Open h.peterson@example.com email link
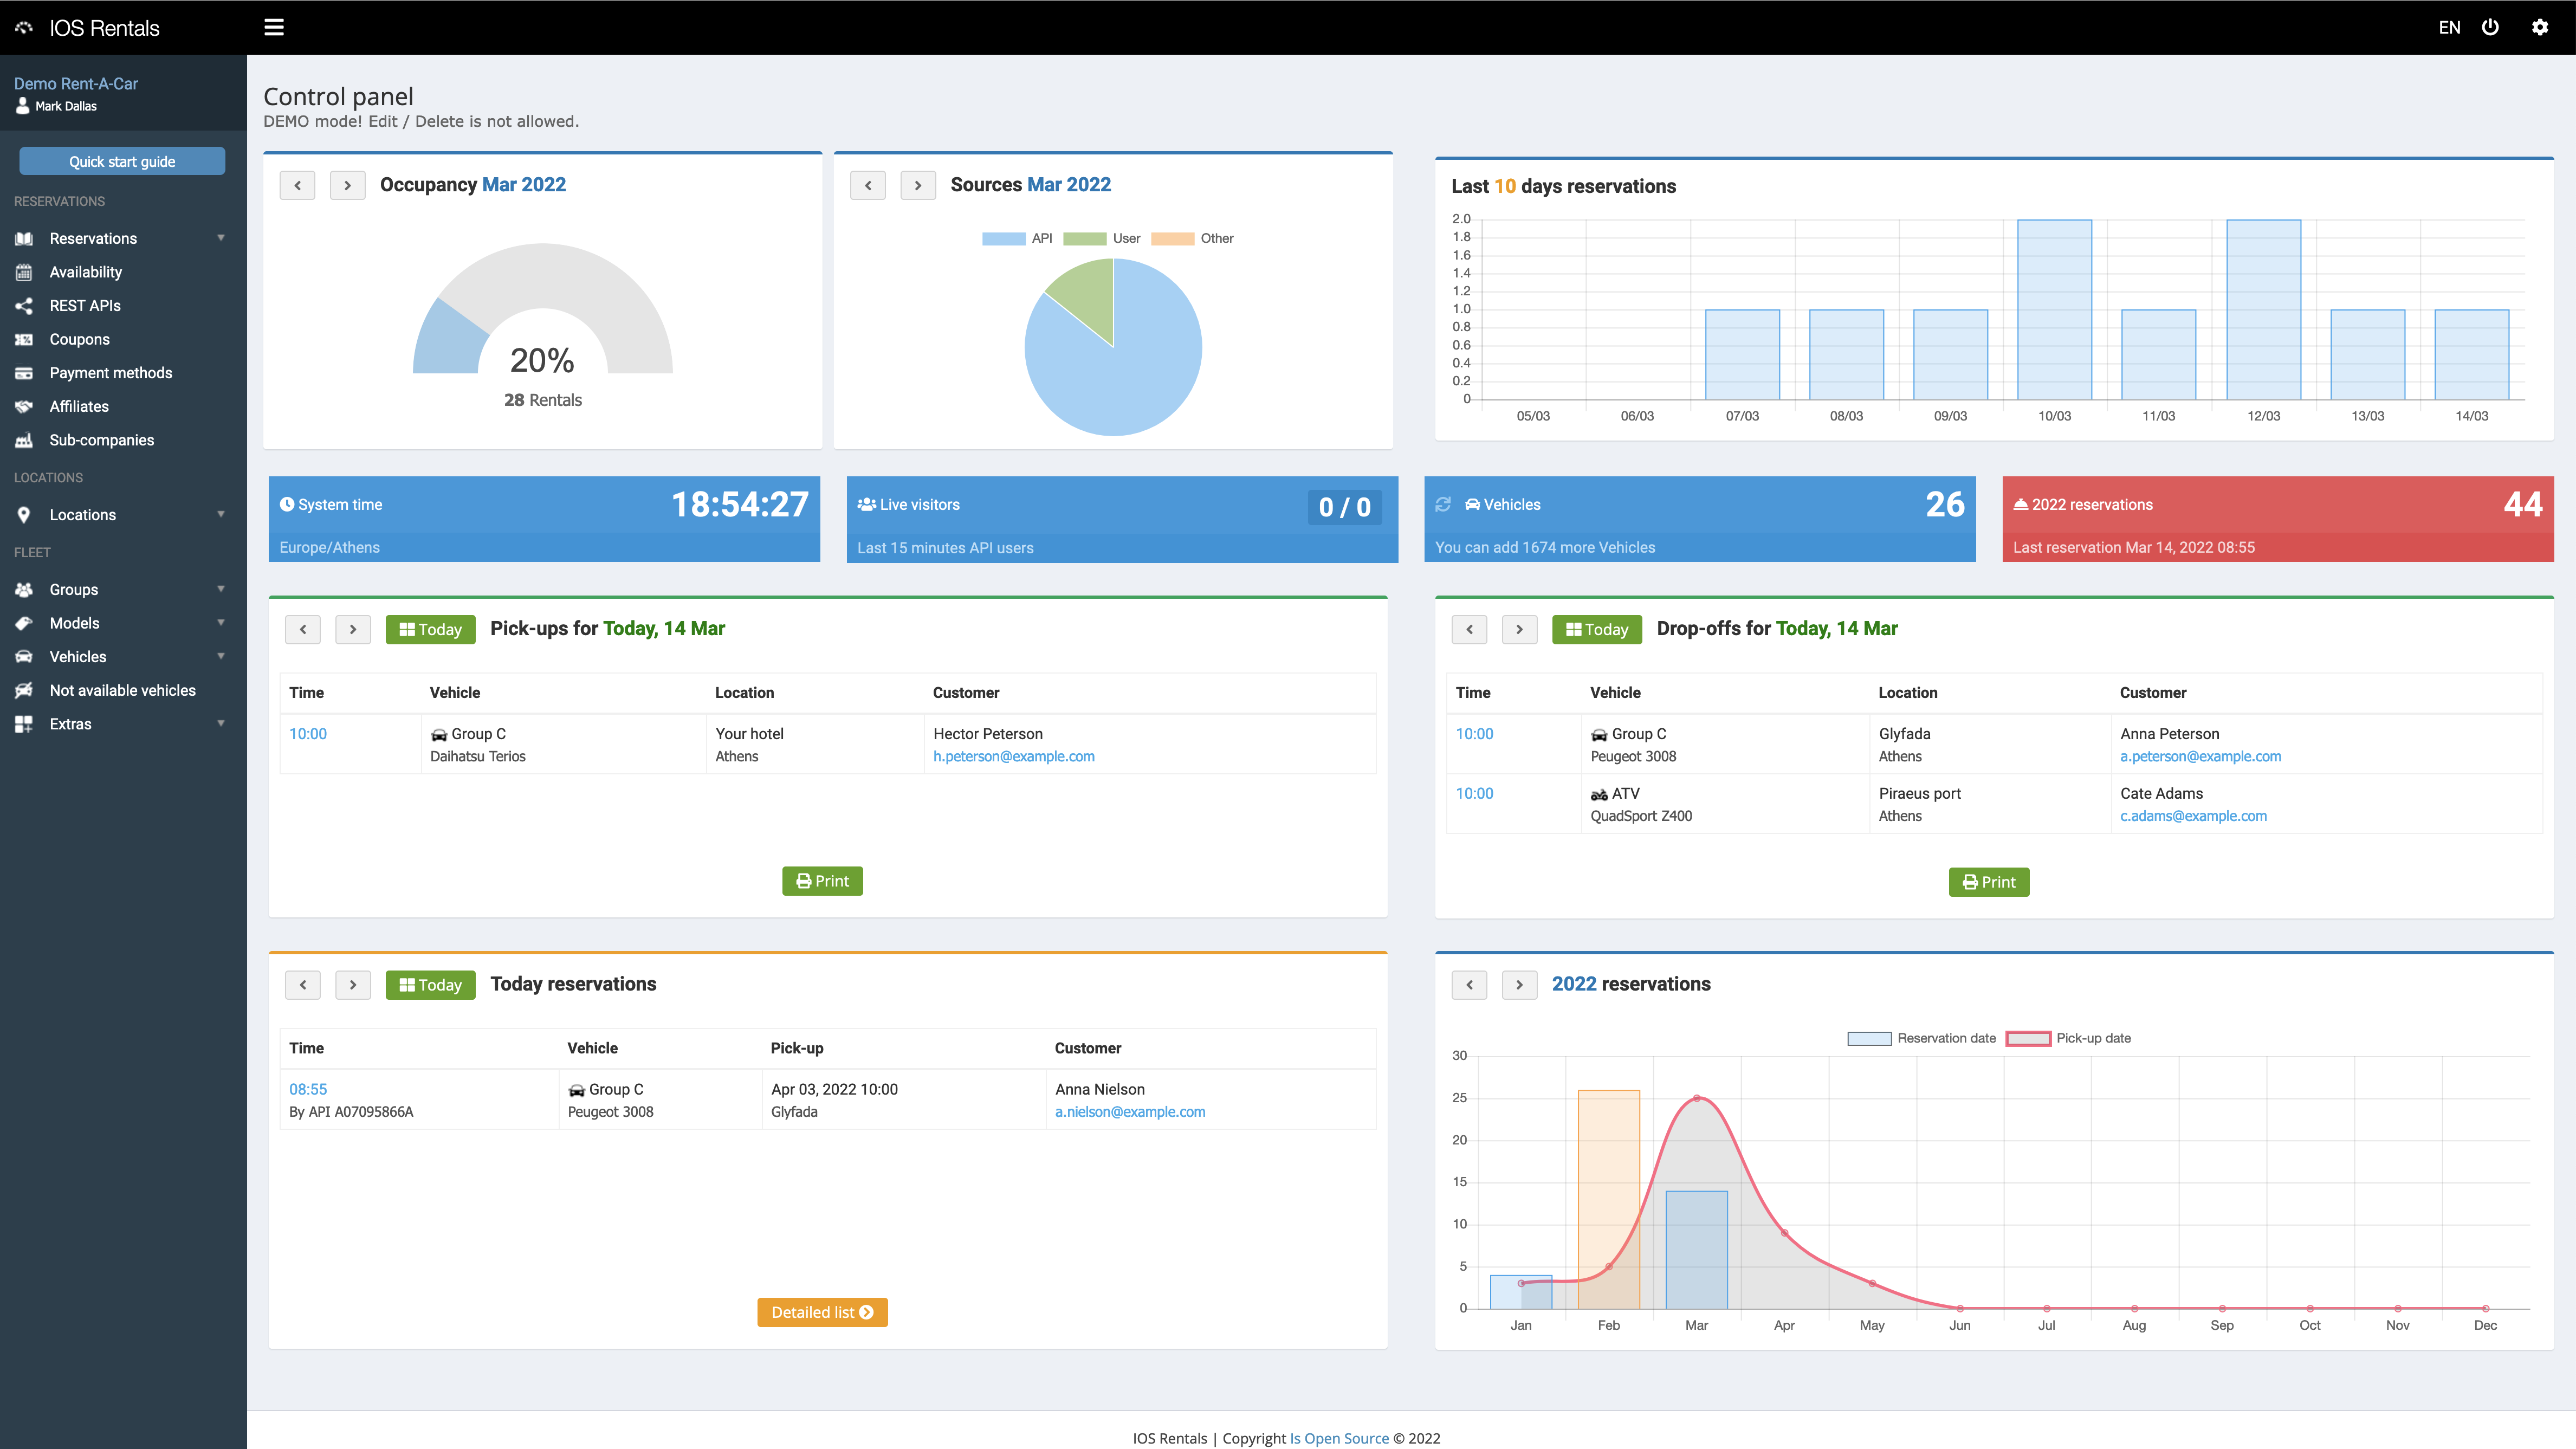Image resolution: width=2576 pixels, height=1449 pixels. 1013,757
